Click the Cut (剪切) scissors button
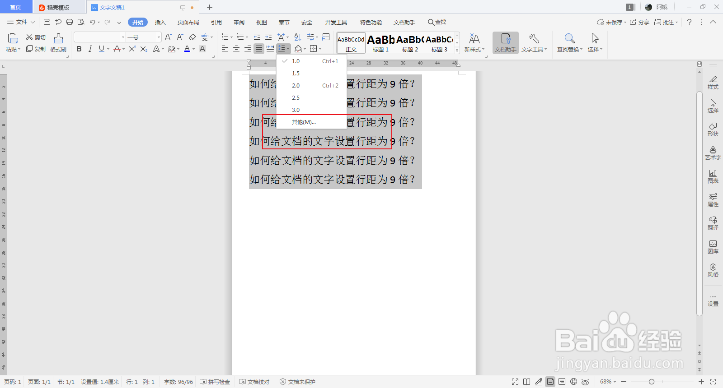The width and height of the screenshot is (723, 388). (x=36, y=37)
